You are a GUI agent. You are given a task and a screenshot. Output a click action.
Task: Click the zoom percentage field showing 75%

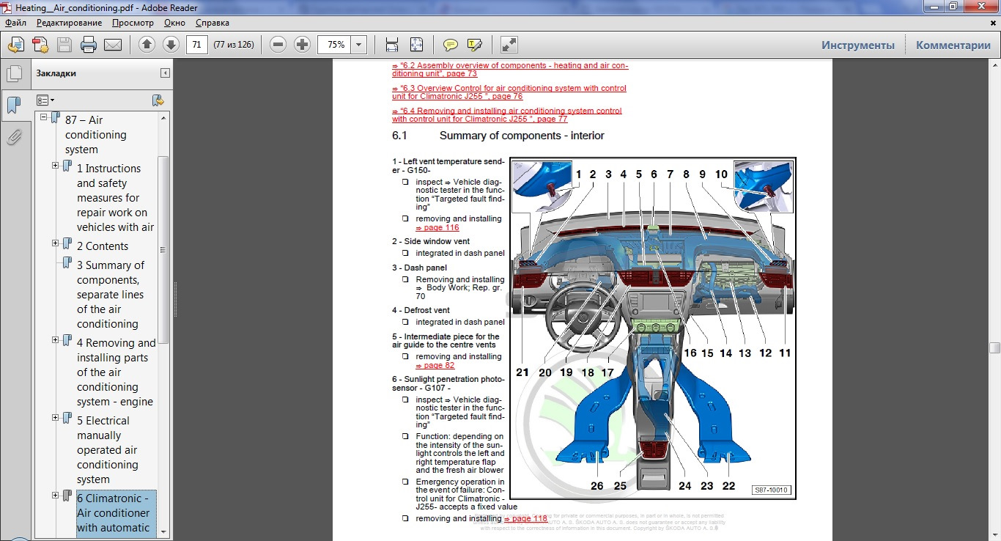[334, 45]
